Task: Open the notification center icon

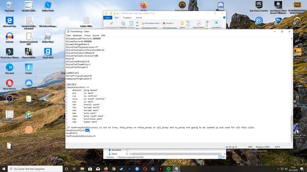Action: click(x=302, y=169)
